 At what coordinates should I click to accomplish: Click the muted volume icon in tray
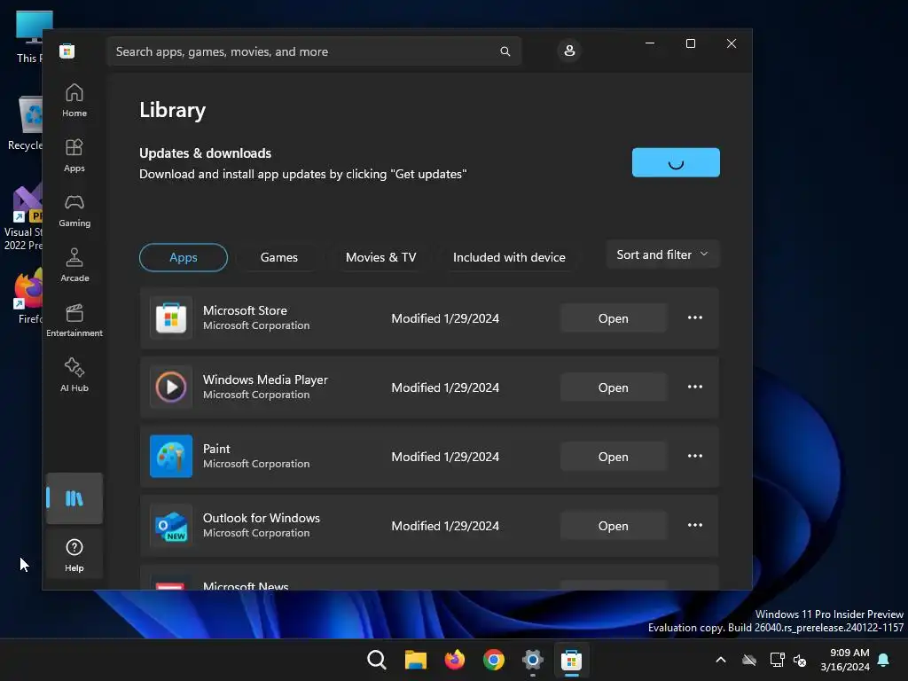click(x=800, y=660)
